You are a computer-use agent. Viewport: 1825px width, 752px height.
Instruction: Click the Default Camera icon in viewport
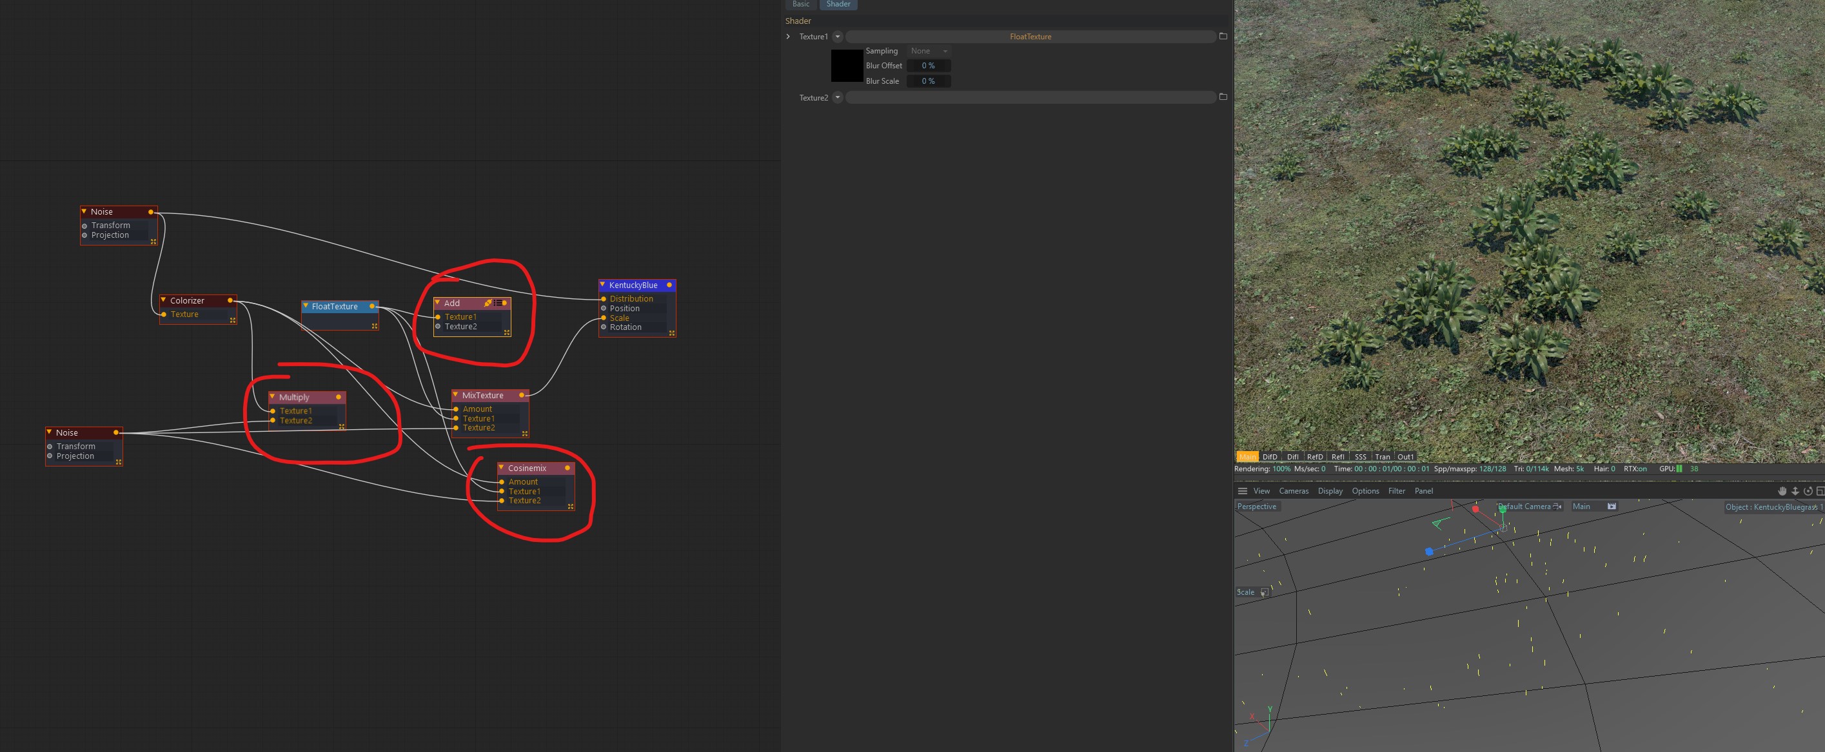click(x=1557, y=506)
